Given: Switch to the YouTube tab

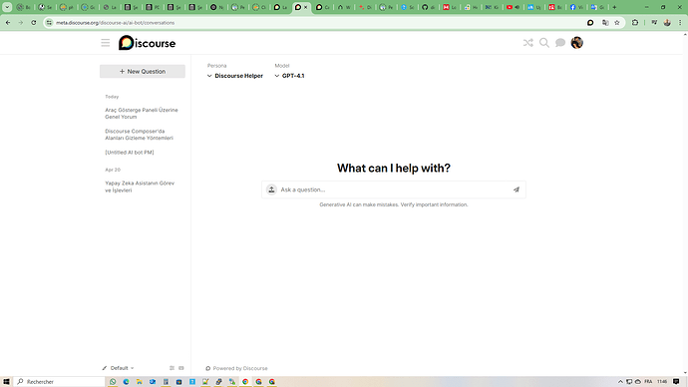Looking at the screenshot, I should click(513, 7).
